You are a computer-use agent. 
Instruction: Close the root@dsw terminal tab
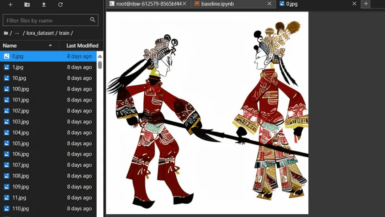pos(185,4)
